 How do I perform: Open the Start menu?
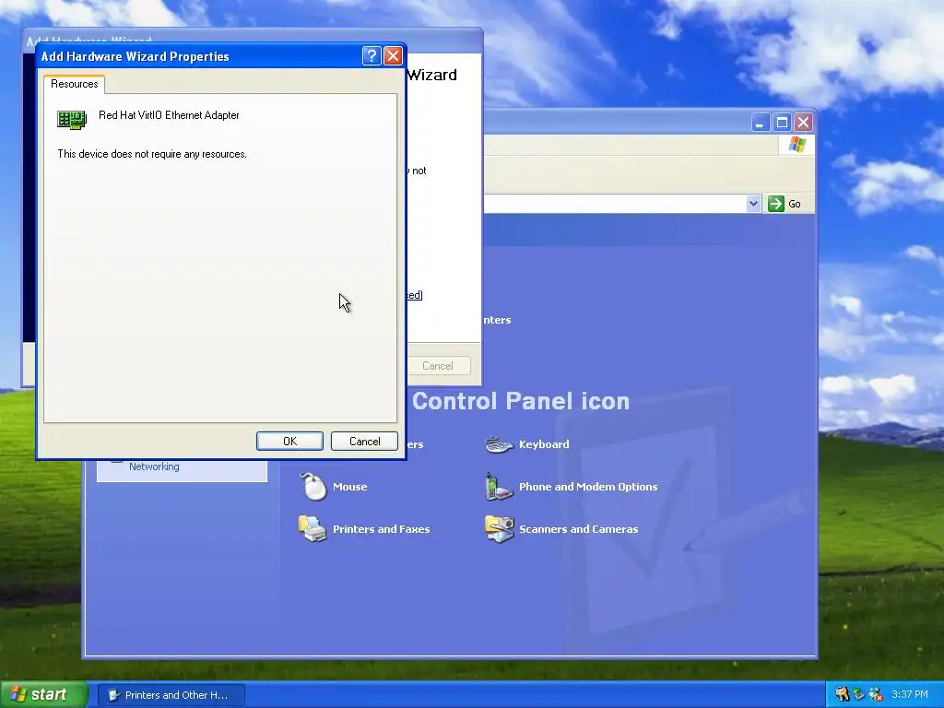coord(44,695)
